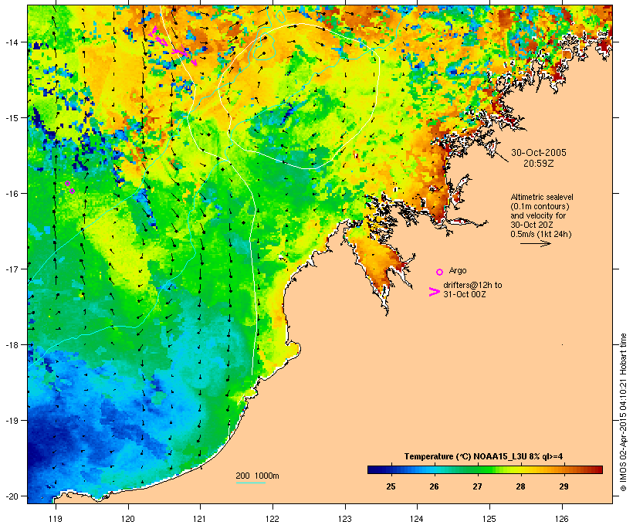
Task: Click the longitude label 122
Action: point(272,519)
